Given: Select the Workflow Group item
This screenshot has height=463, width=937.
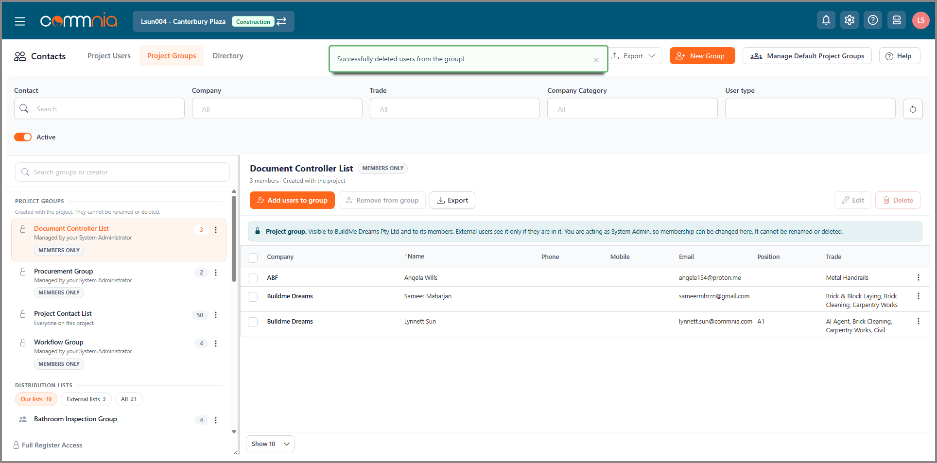Looking at the screenshot, I should (119, 353).
